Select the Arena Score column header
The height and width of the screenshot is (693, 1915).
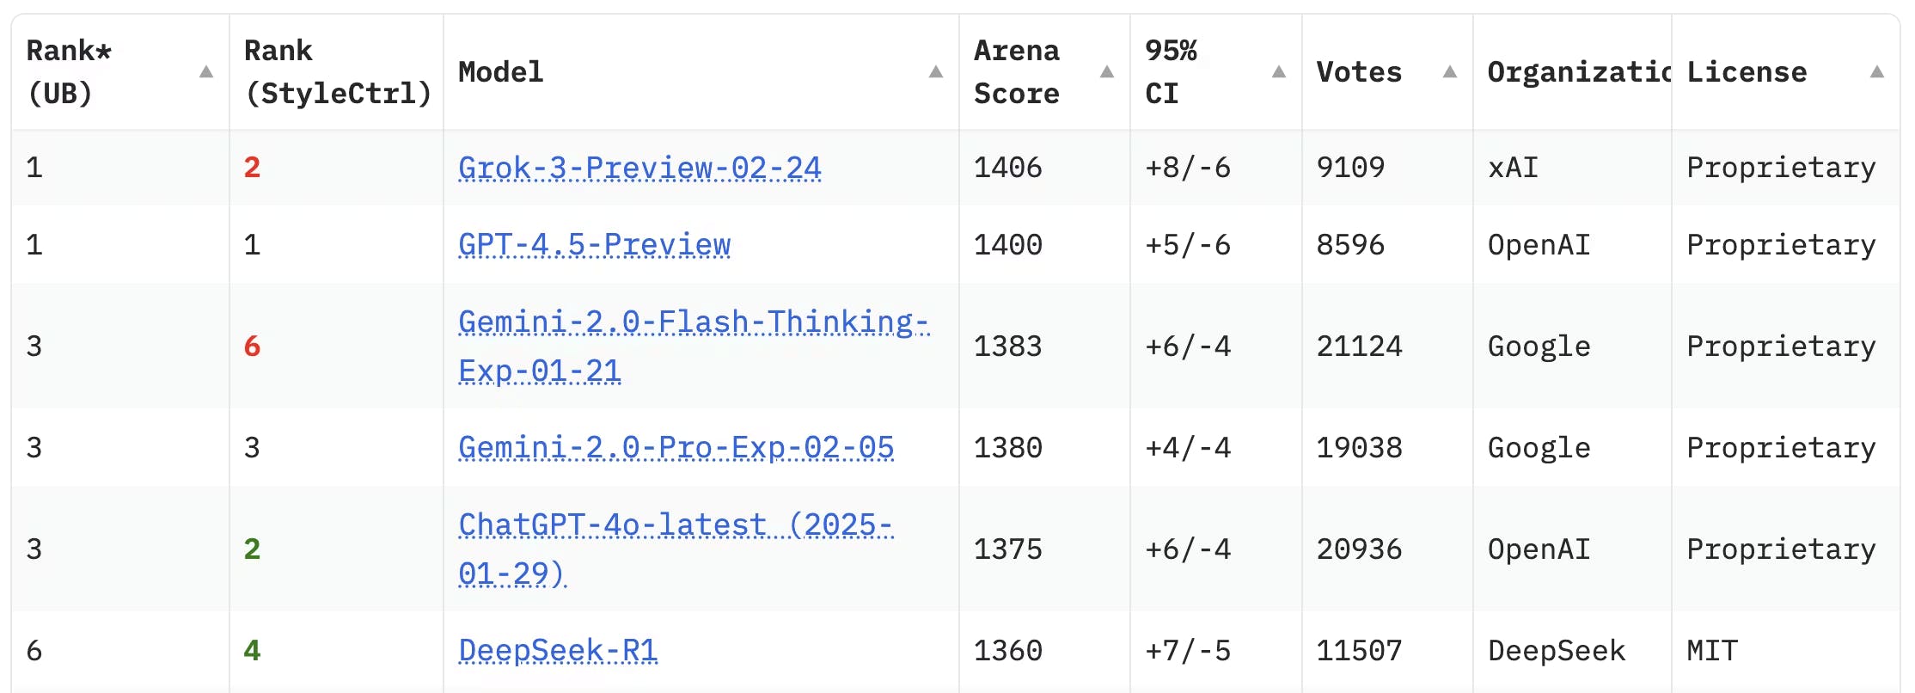(1016, 72)
